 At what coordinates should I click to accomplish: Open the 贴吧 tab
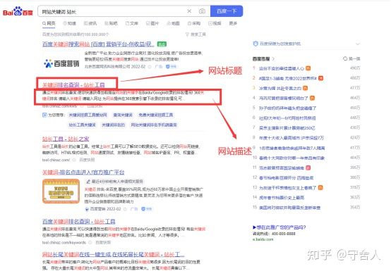111,23
